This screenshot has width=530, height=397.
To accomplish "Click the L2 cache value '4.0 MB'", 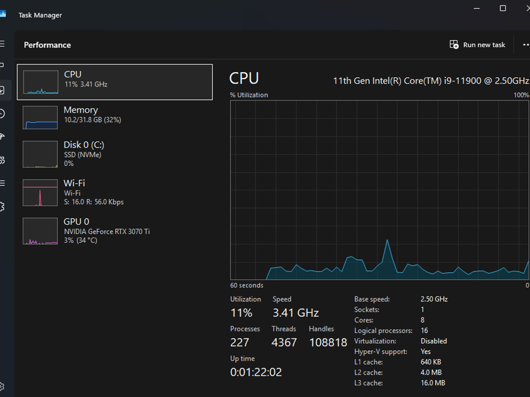I will coord(431,372).
